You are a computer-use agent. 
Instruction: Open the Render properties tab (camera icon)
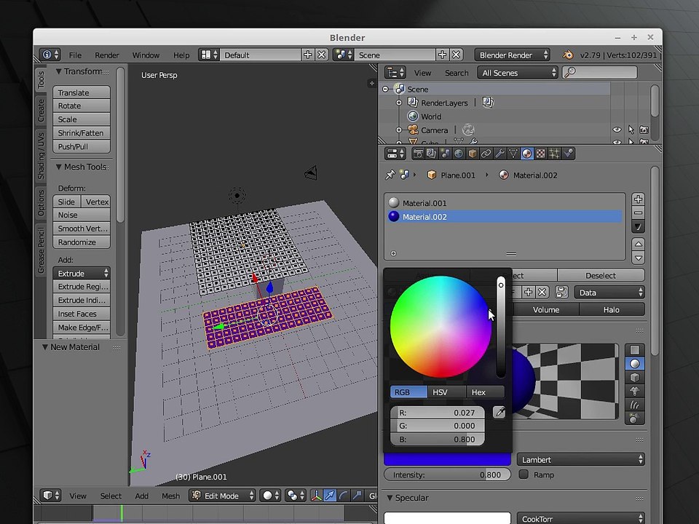pos(418,154)
